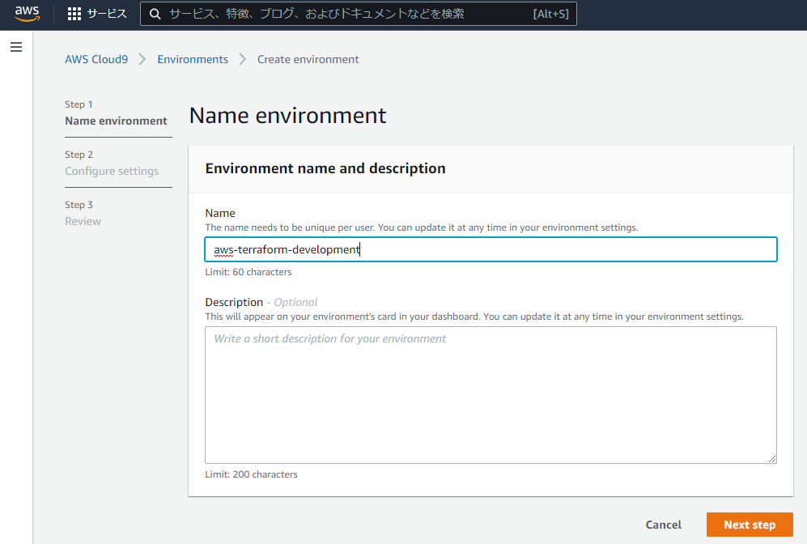Click the chevron after Environments breadcrumb
Screen dimensions: 807x544
243,59
